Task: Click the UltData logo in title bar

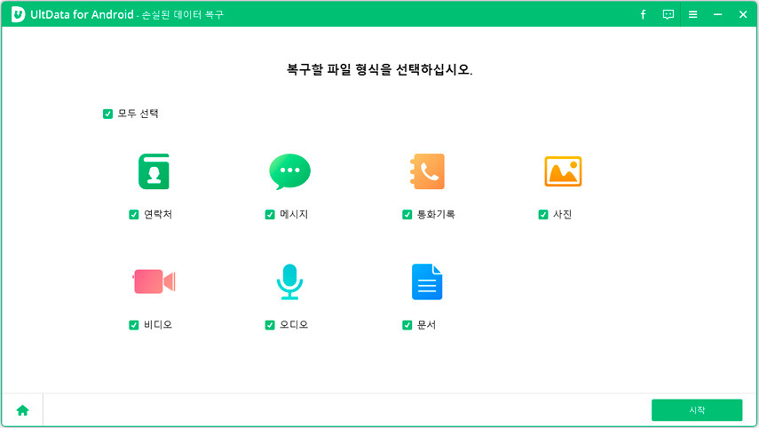Action: pyautogui.click(x=18, y=14)
